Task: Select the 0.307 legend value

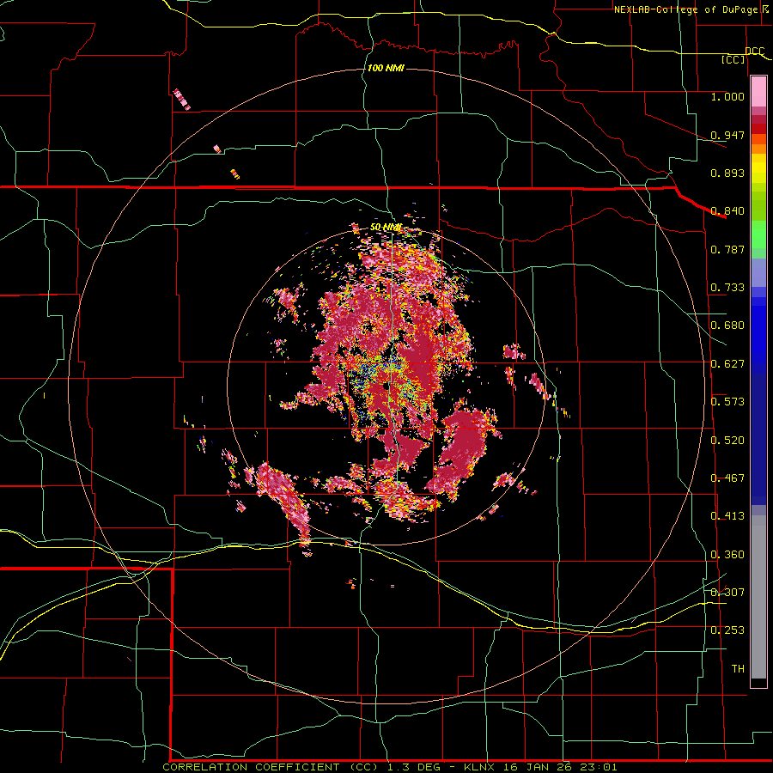Action: tap(727, 593)
